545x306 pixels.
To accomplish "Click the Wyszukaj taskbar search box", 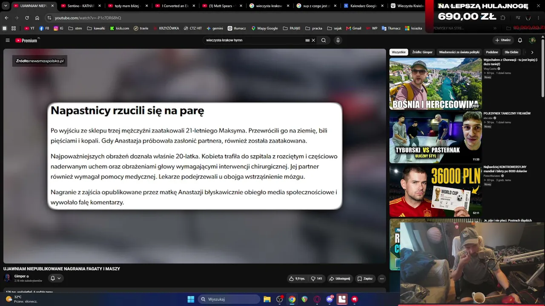I will click(229, 299).
